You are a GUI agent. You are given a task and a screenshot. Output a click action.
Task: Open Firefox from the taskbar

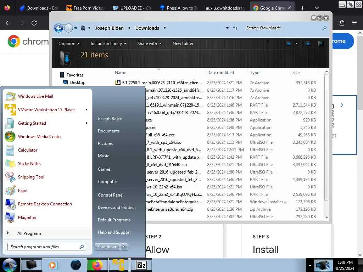97,265
